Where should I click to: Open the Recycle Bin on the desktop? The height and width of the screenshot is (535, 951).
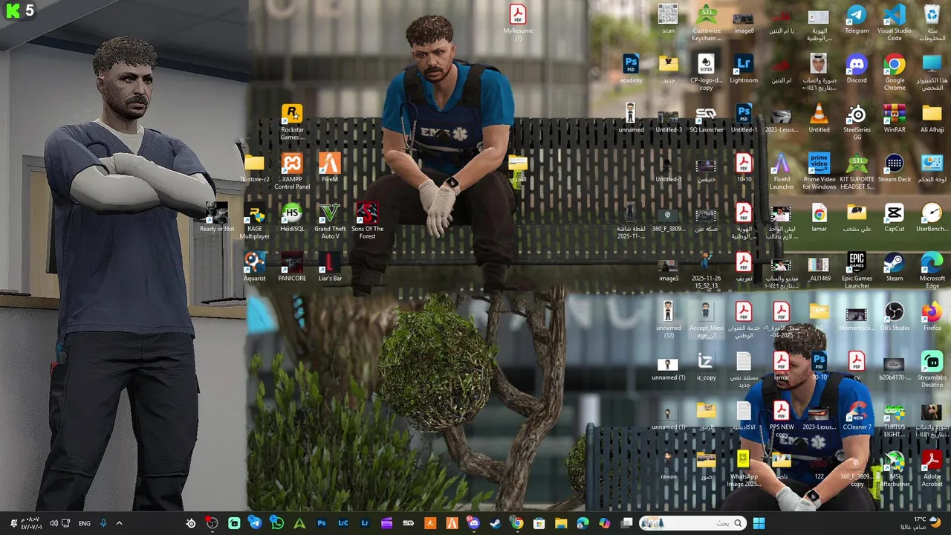coord(932,23)
